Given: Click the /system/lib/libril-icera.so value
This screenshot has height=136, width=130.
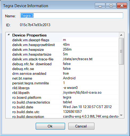Looking at the screenshot, I should tap(82, 92).
